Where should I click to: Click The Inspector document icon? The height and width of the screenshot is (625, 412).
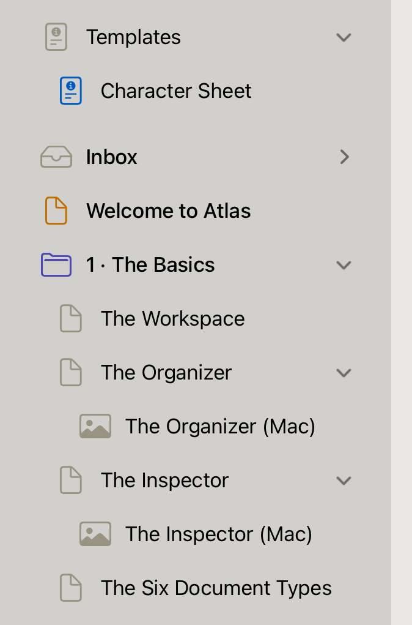pyautogui.click(x=71, y=480)
